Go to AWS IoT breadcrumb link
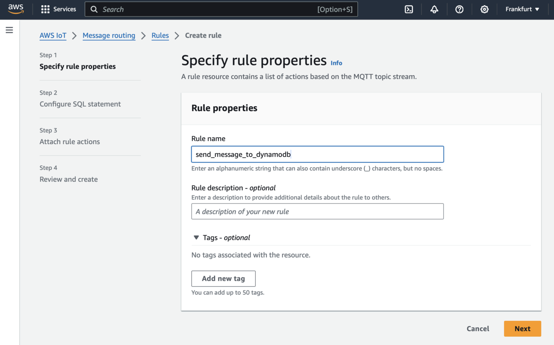The height and width of the screenshot is (345, 554). point(53,35)
